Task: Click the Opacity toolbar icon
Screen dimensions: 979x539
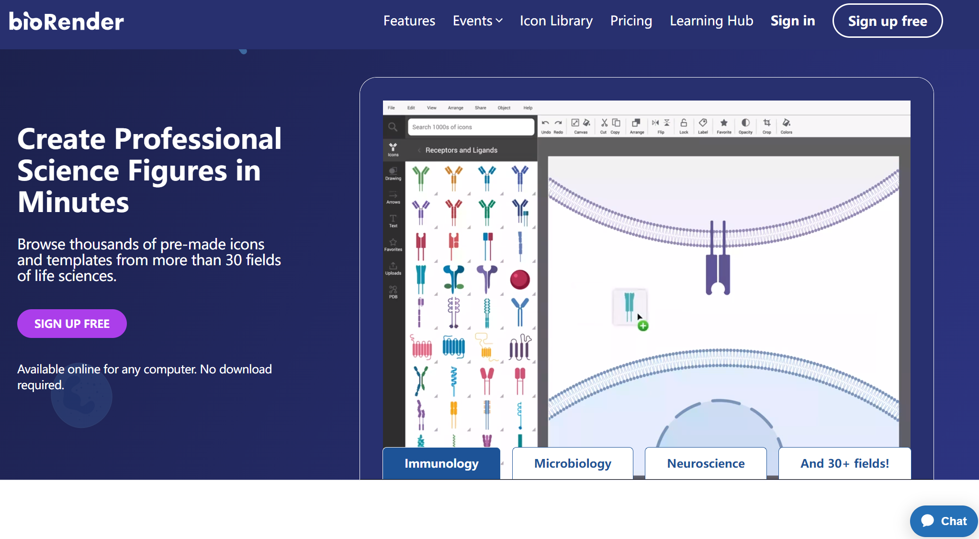Action: tap(745, 124)
